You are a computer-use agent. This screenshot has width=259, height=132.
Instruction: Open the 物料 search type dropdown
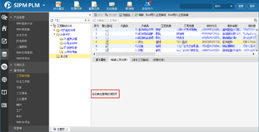[x=231, y=6]
